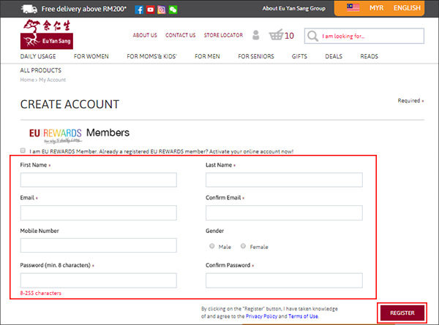Click the magnifier search icon
Screen dimensions: 439x325
coord(312,36)
